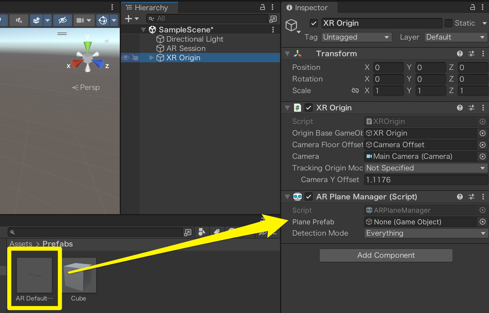Select the AR Default prefab thumbnail
This screenshot has height=313, width=489.
click(34, 275)
